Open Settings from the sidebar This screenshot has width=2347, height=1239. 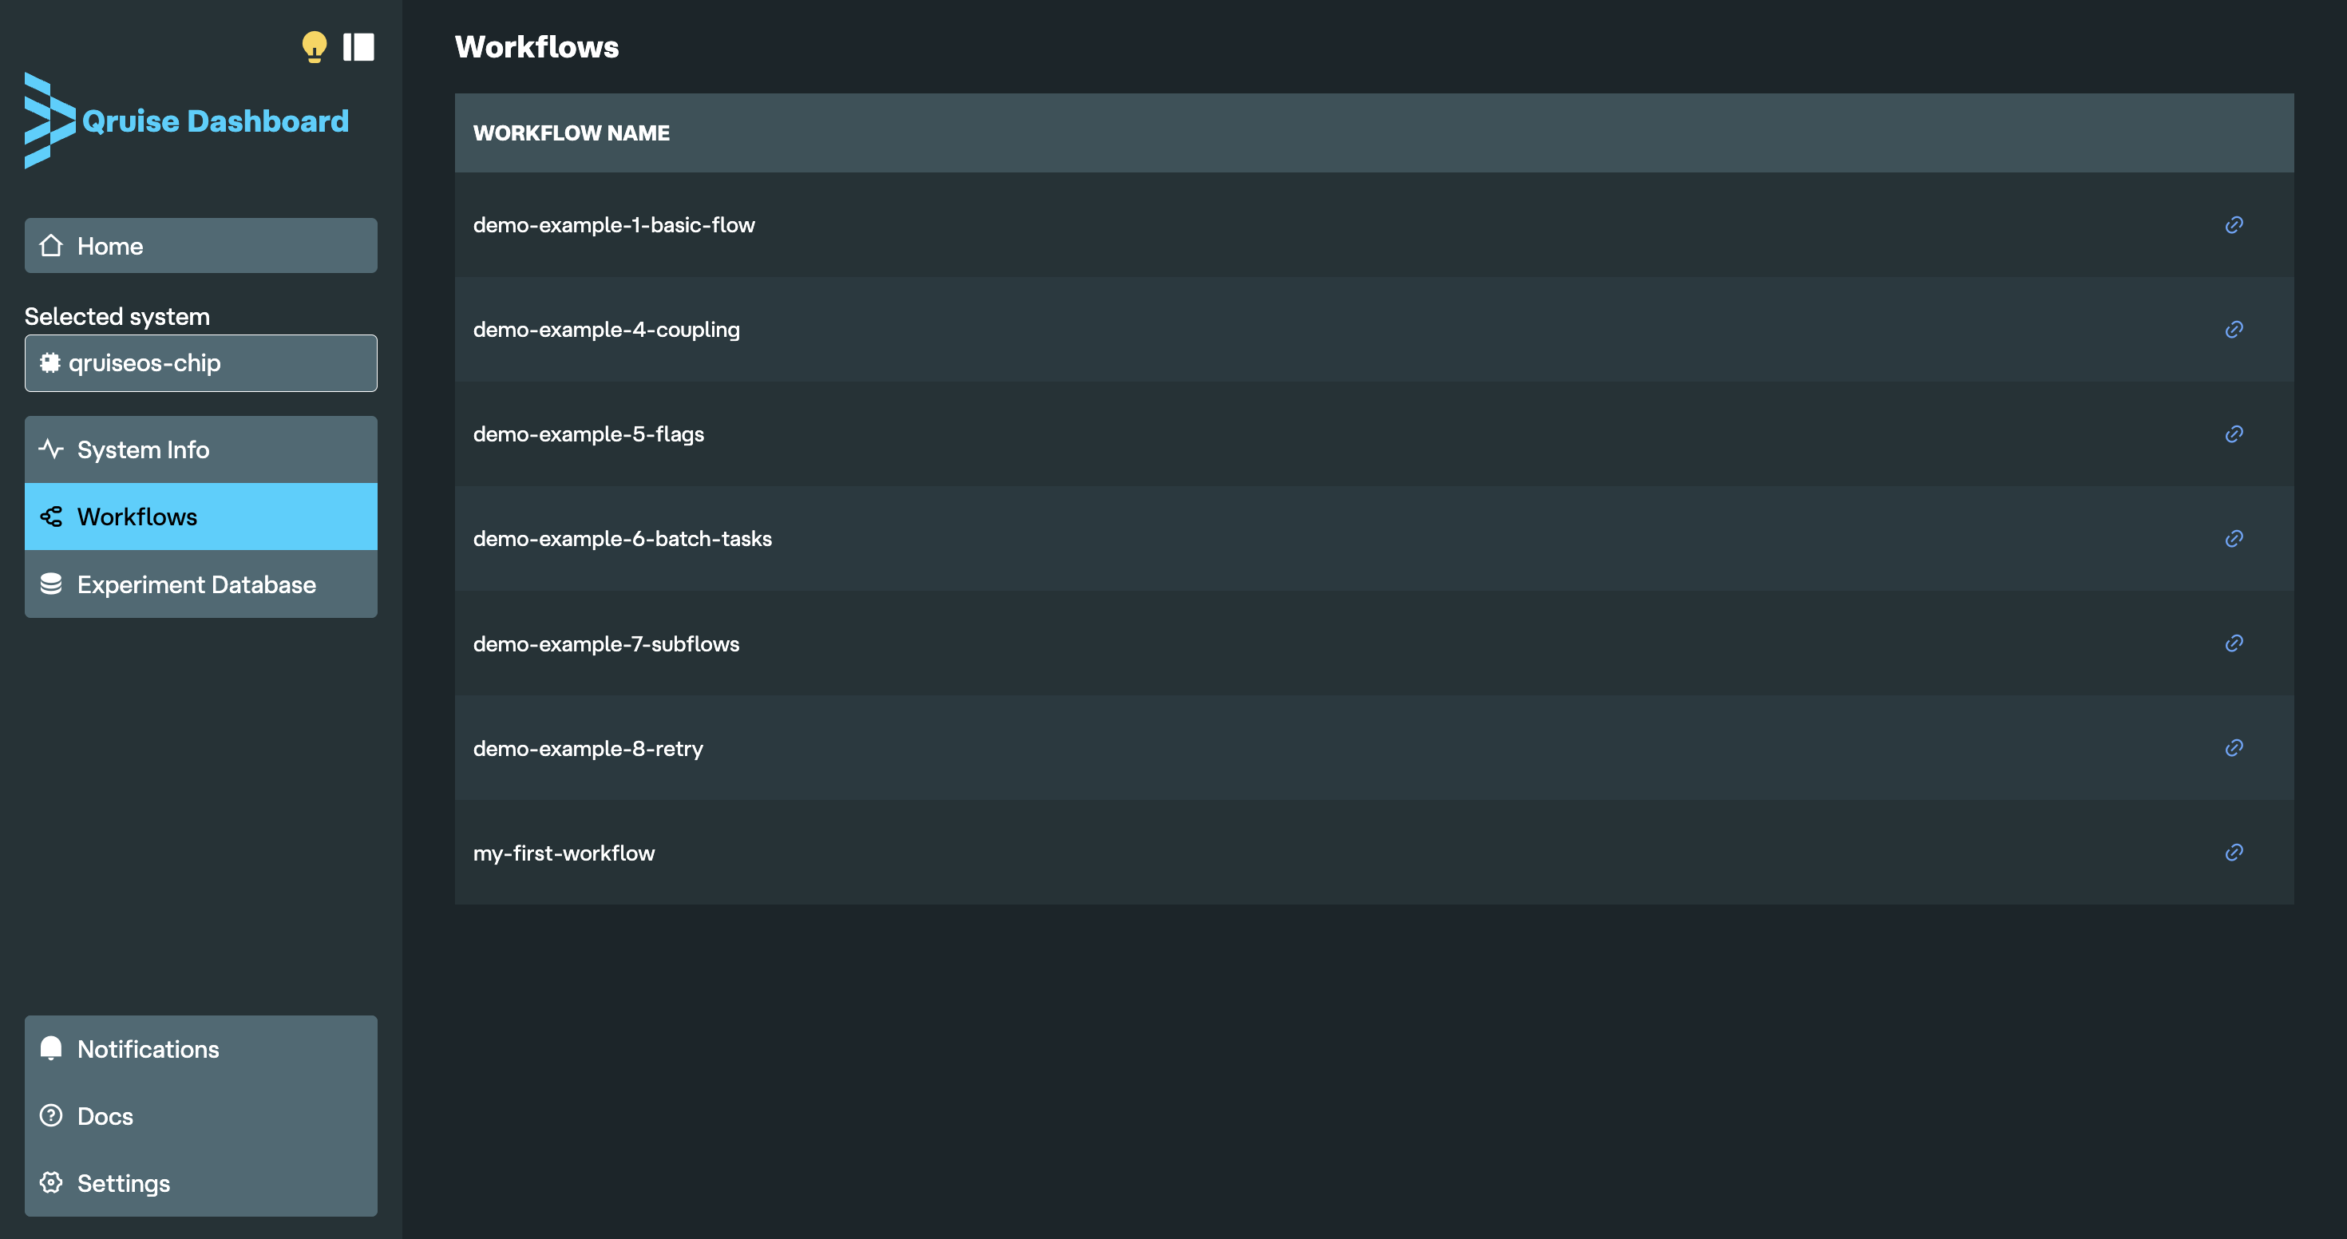pos(200,1182)
